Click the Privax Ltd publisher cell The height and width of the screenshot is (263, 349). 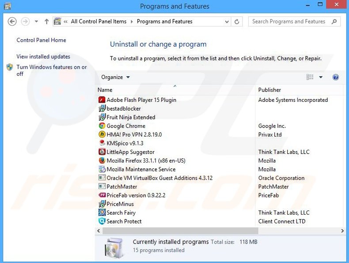[270, 134]
